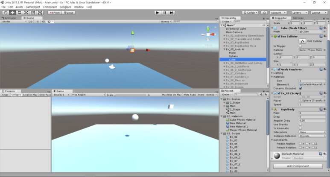Click the Hierarchy search field

coord(250,22)
